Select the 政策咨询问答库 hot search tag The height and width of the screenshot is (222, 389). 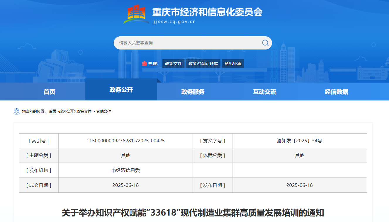(x=203, y=64)
